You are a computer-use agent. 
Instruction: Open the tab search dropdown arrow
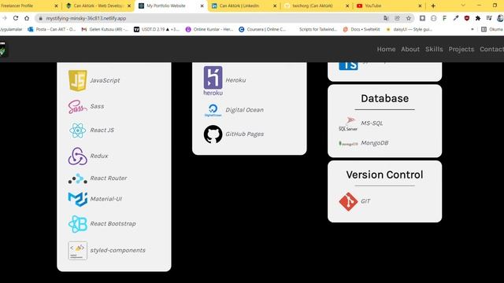[x=463, y=6]
